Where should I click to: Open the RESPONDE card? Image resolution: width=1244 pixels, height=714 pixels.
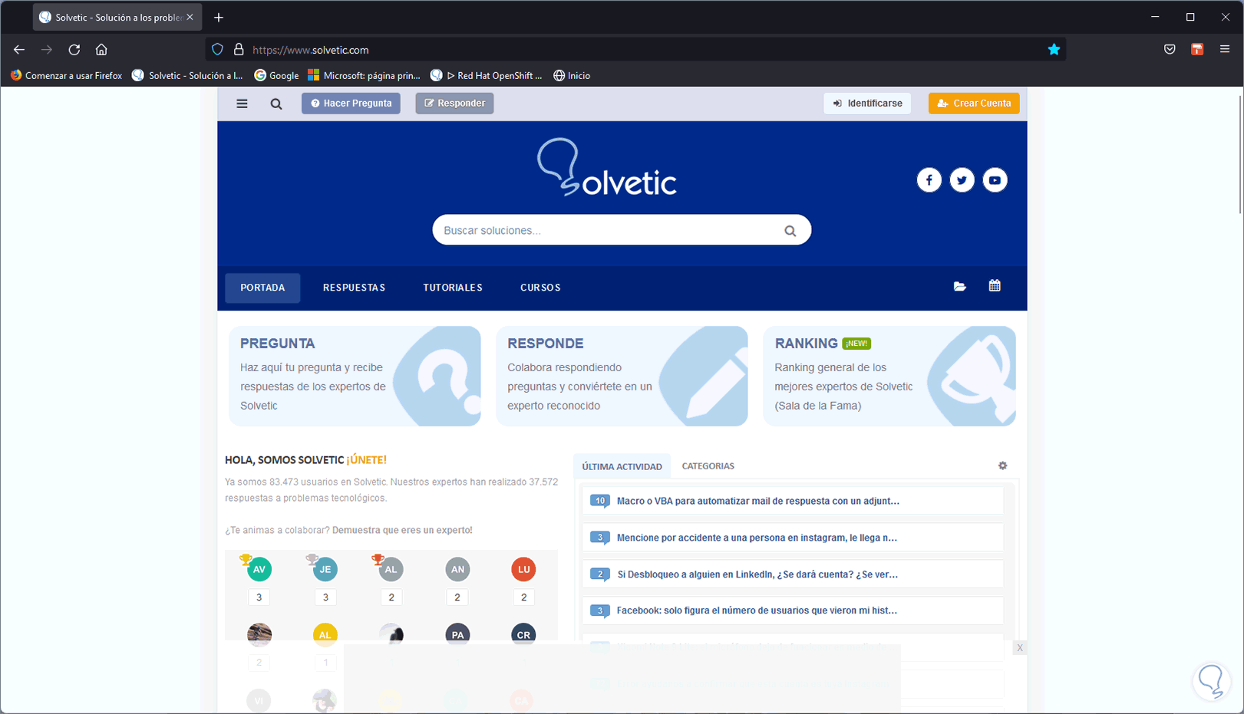click(x=622, y=376)
